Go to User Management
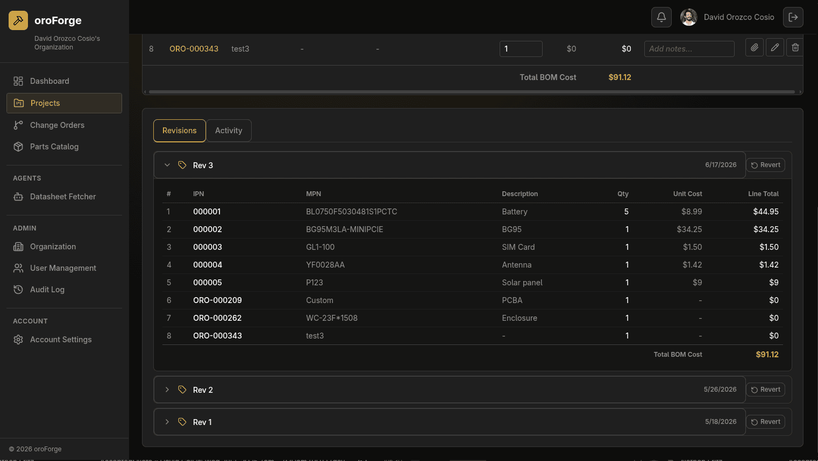 [64, 268]
